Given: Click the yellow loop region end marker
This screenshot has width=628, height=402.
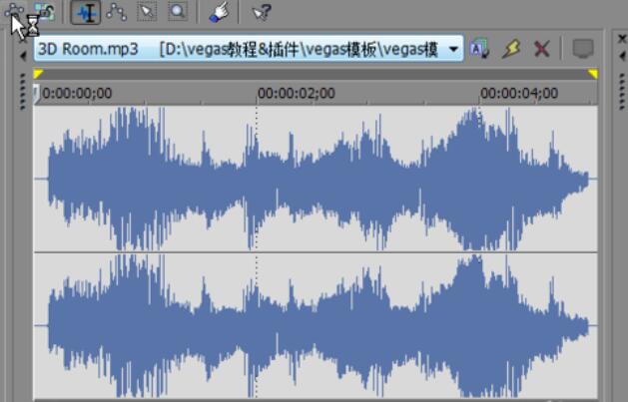Looking at the screenshot, I should (x=593, y=75).
